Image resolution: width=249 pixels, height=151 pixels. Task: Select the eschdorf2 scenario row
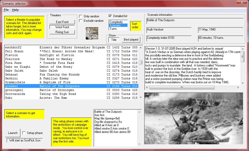71,47
